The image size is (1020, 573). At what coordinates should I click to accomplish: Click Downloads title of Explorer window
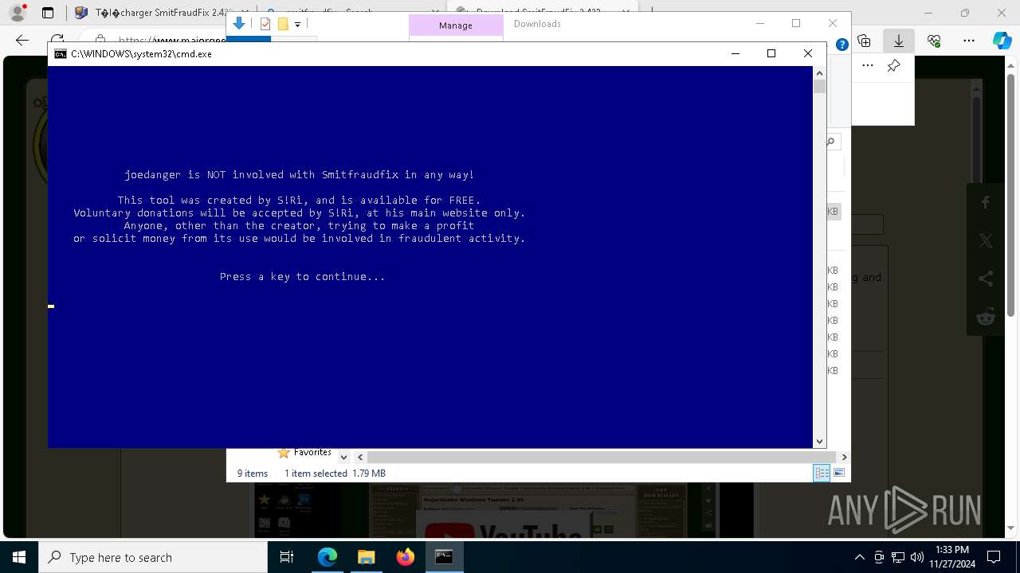pos(537,24)
